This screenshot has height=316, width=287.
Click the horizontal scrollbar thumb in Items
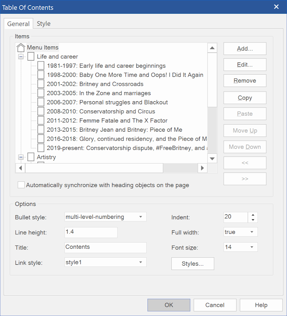pyautogui.click(x=94, y=168)
